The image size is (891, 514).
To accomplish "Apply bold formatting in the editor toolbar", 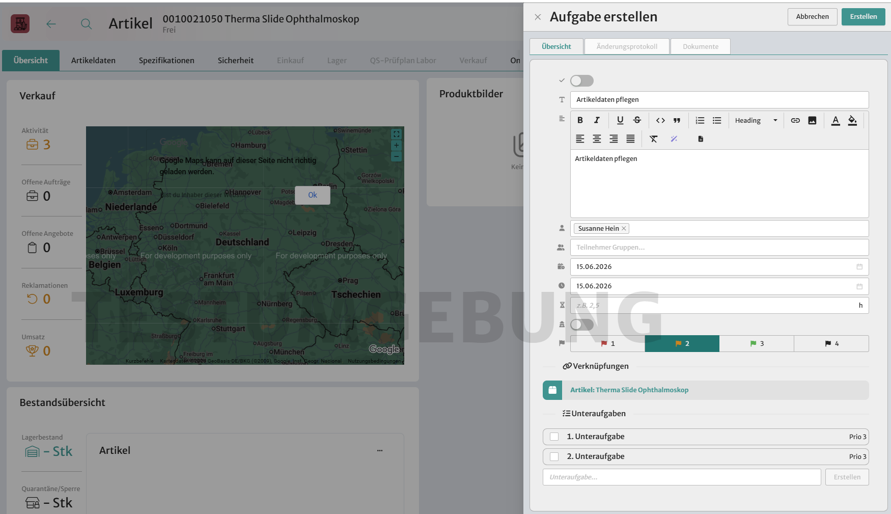I will click(x=580, y=120).
